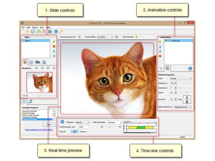This screenshot has height=161, width=215.
Task: Delete the animation with orange X
Action: [x=160, y=56]
